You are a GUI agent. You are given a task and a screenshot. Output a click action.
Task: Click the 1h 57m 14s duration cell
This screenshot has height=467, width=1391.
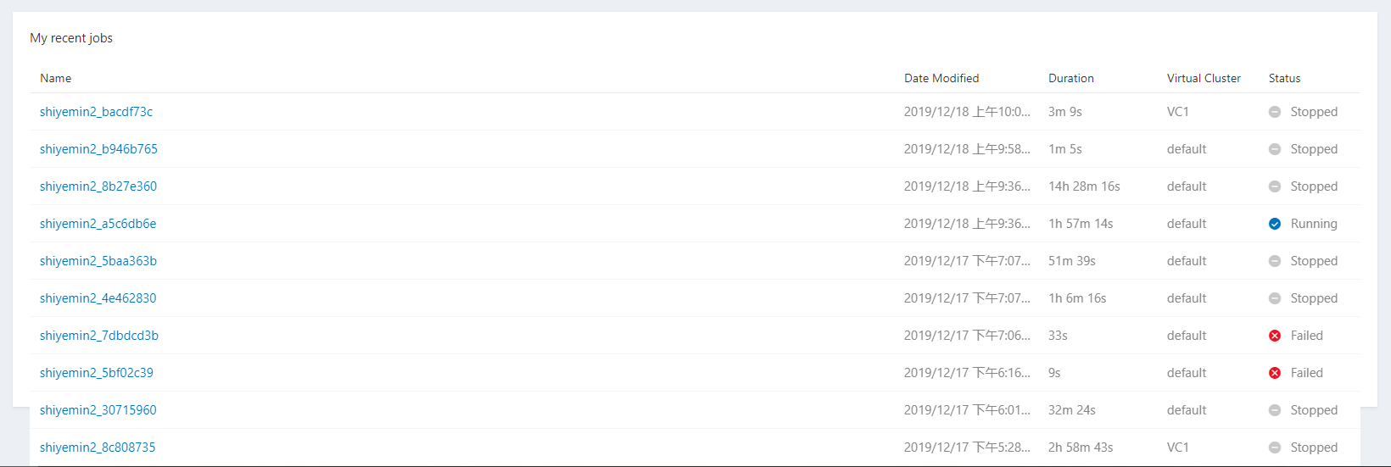1081,224
